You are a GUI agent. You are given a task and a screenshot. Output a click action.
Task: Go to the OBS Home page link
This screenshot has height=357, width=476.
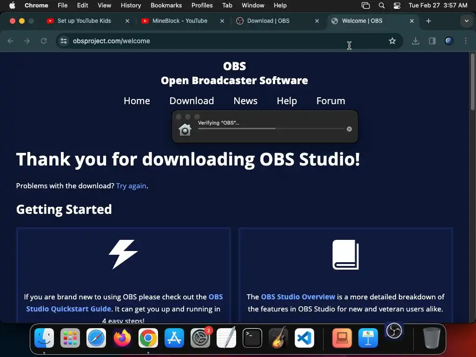pos(137,101)
